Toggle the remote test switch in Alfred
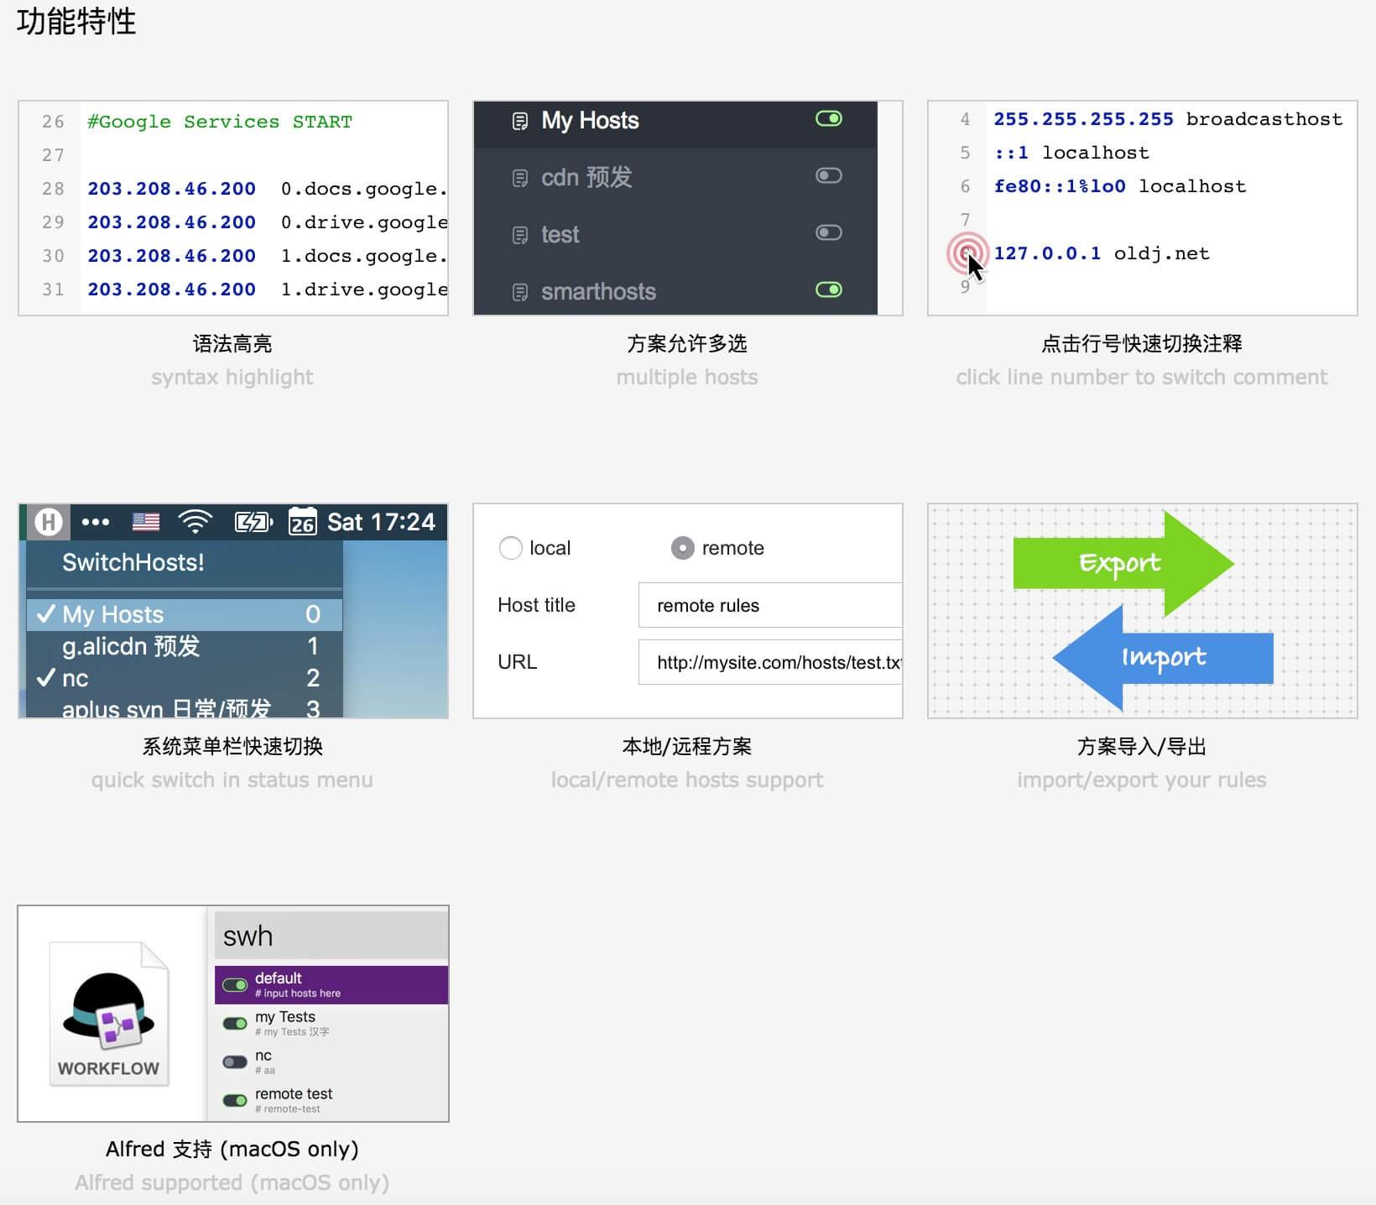1376x1205 pixels. [235, 1101]
